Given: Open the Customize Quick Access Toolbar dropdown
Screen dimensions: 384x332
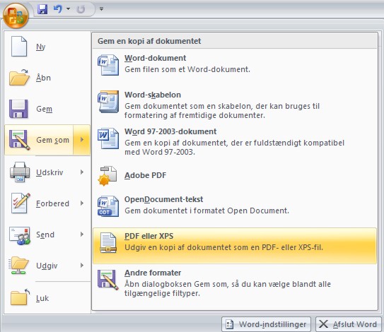Looking at the screenshot, I should point(101,8).
